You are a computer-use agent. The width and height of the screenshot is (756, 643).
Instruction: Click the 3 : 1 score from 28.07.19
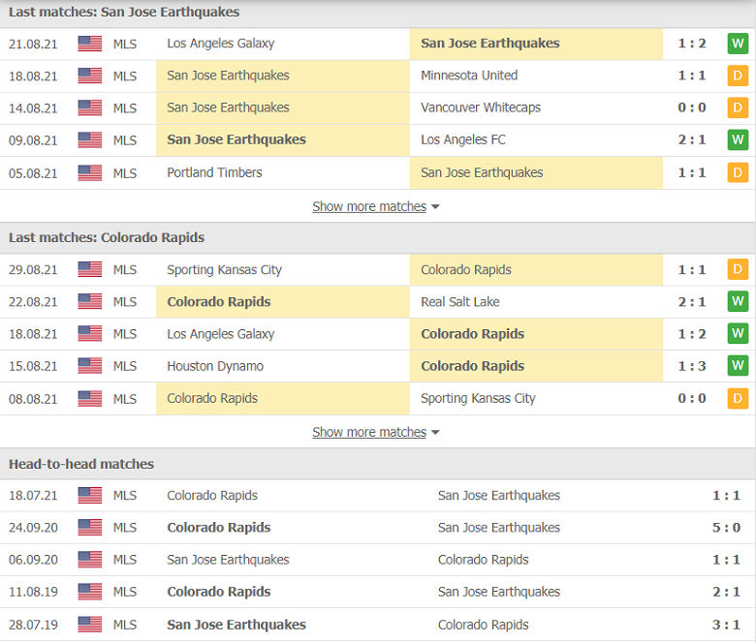click(x=726, y=626)
